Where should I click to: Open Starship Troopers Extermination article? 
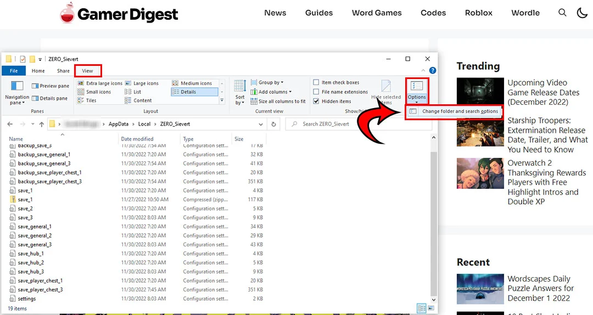pos(547,135)
